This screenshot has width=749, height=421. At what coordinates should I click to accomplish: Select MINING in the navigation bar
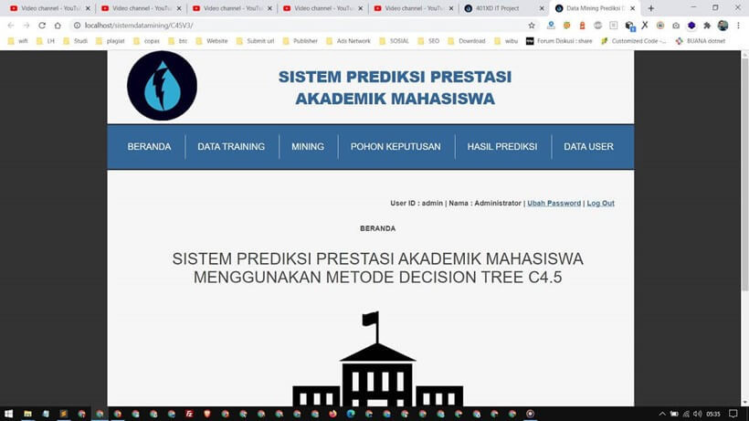[x=308, y=147]
